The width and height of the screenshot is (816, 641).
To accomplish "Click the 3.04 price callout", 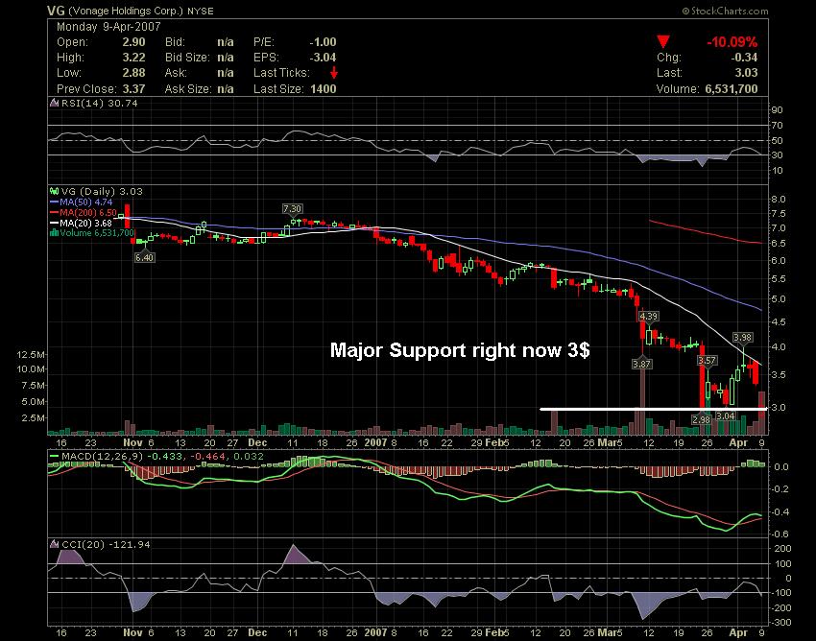I will click(x=726, y=415).
